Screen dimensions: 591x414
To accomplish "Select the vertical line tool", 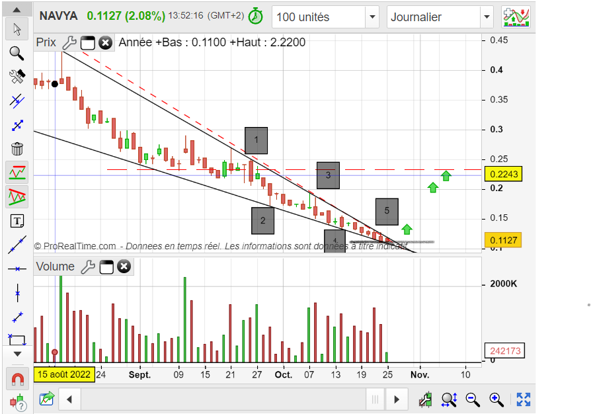I will click(17, 293).
